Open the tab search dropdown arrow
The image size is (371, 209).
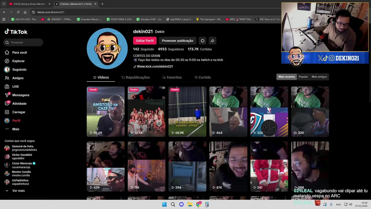(4, 4)
